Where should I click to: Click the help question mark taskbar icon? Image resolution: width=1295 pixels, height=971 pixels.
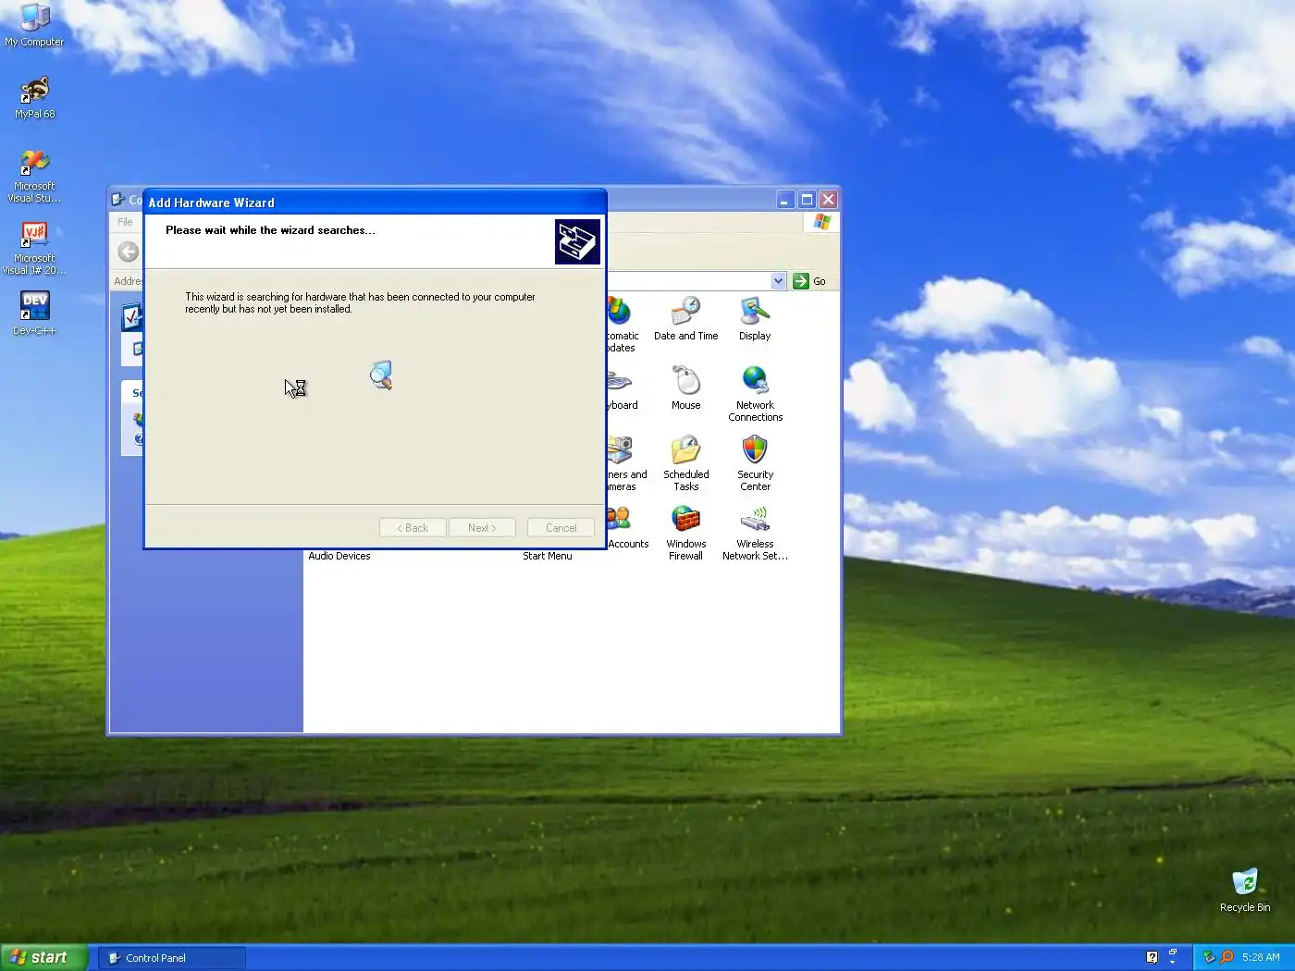click(x=1152, y=957)
